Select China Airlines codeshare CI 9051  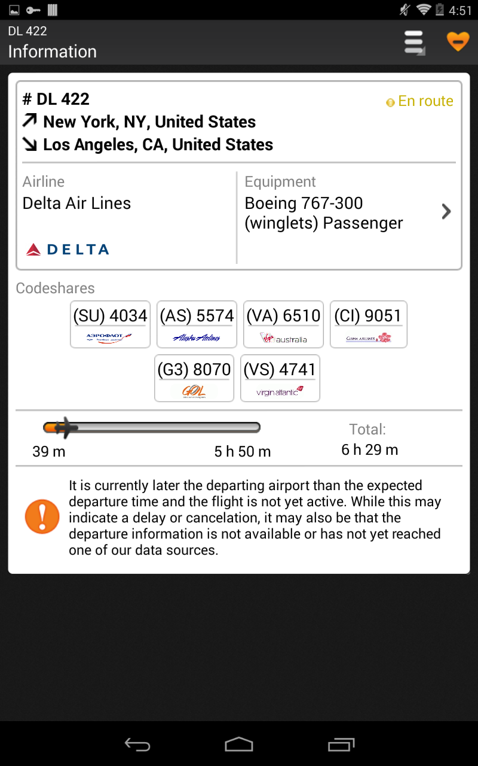click(369, 324)
